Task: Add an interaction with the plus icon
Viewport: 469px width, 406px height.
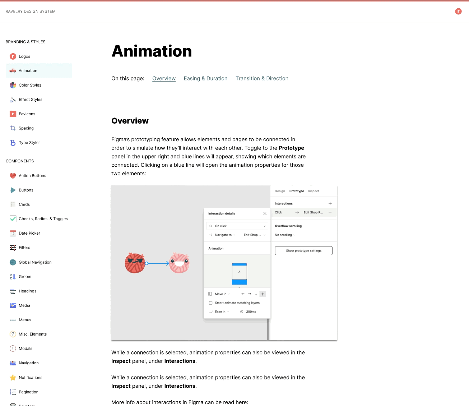Action: [330, 203]
